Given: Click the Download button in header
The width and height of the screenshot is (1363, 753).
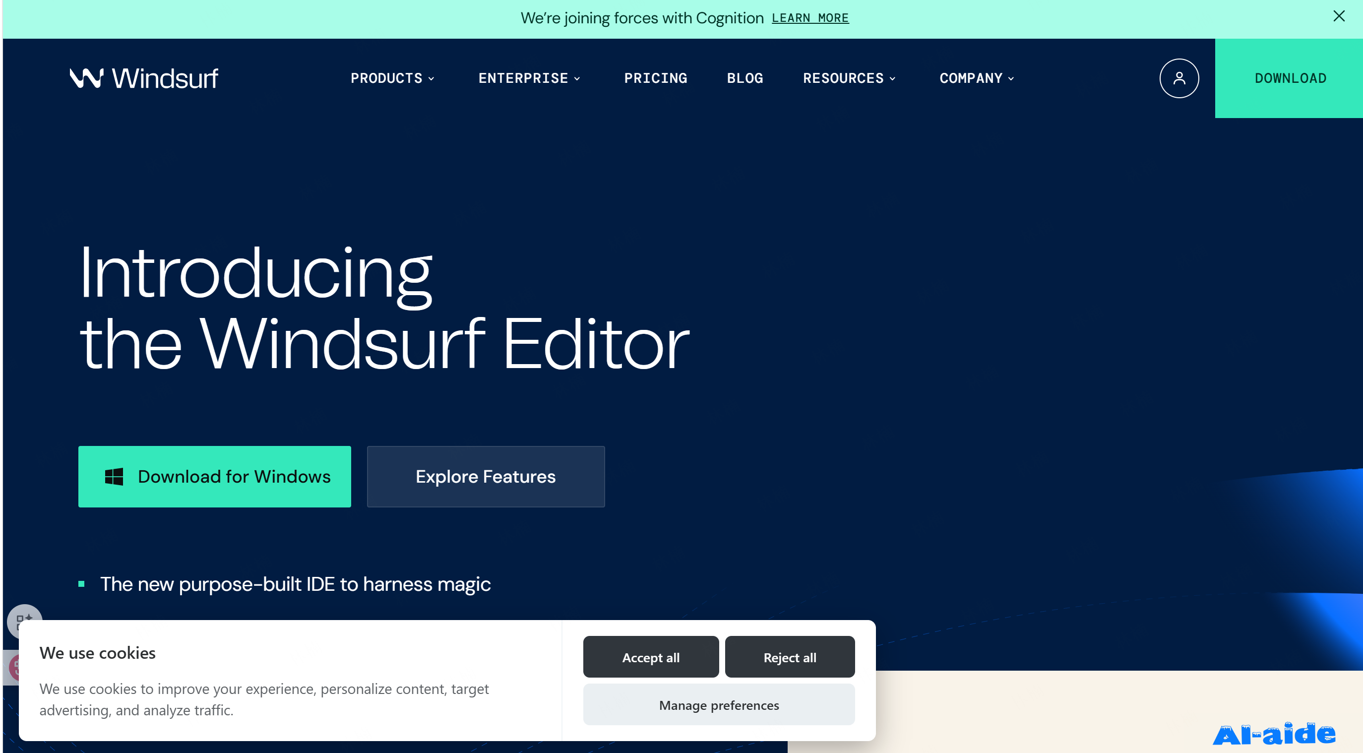Looking at the screenshot, I should click(x=1289, y=78).
